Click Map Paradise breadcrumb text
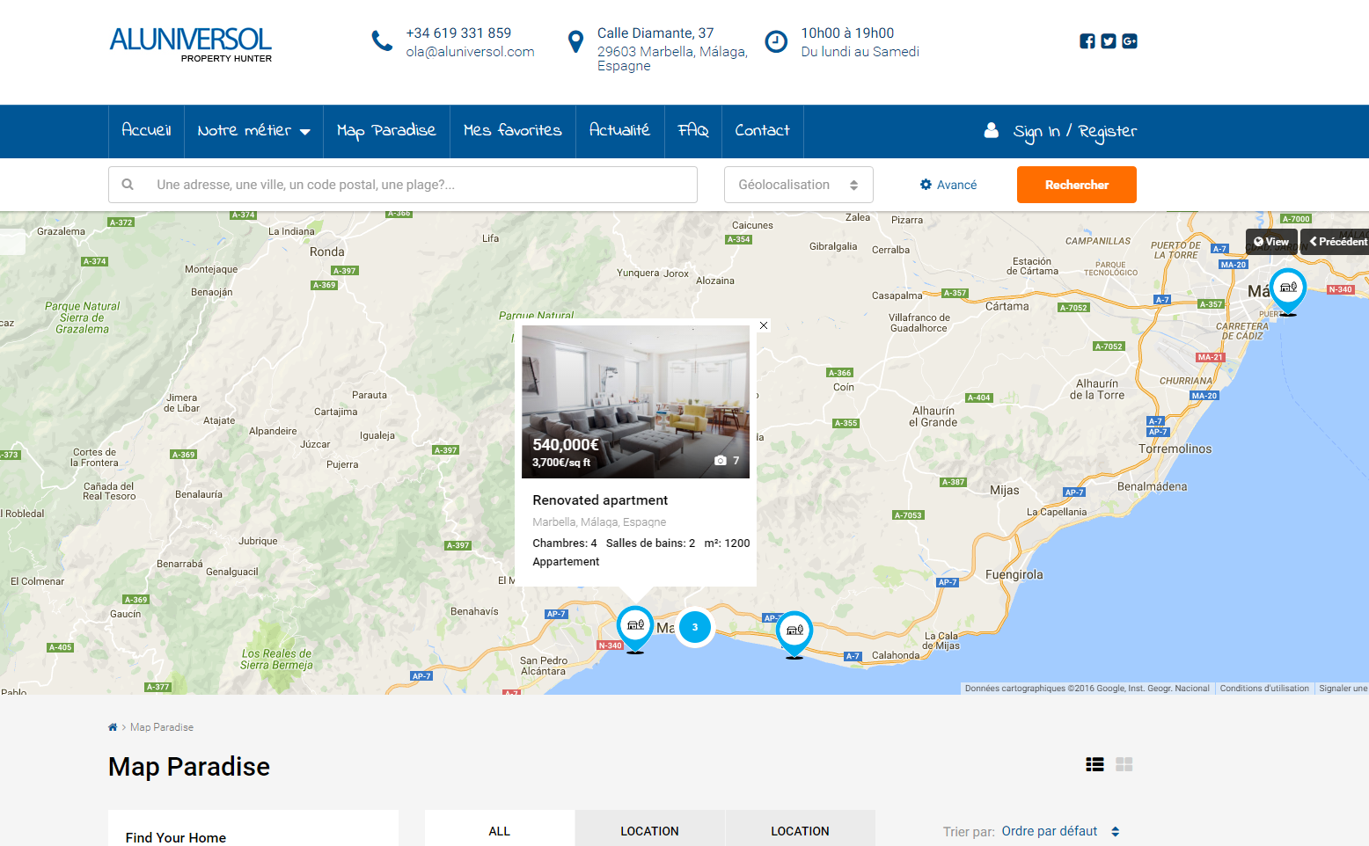 click(x=162, y=727)
